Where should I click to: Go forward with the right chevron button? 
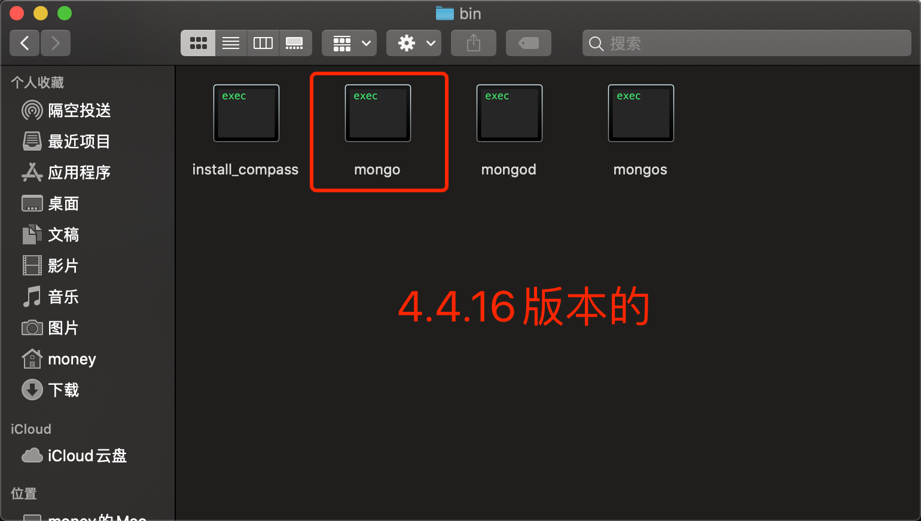56,43
